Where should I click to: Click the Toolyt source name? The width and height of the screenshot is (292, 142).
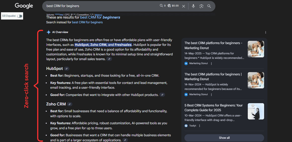point(193,126)
